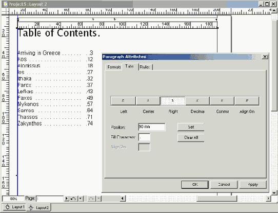Select the Center tab alignment button
Image resolution: width=278 pixels, height=213 pixels.
coord(148,101)
